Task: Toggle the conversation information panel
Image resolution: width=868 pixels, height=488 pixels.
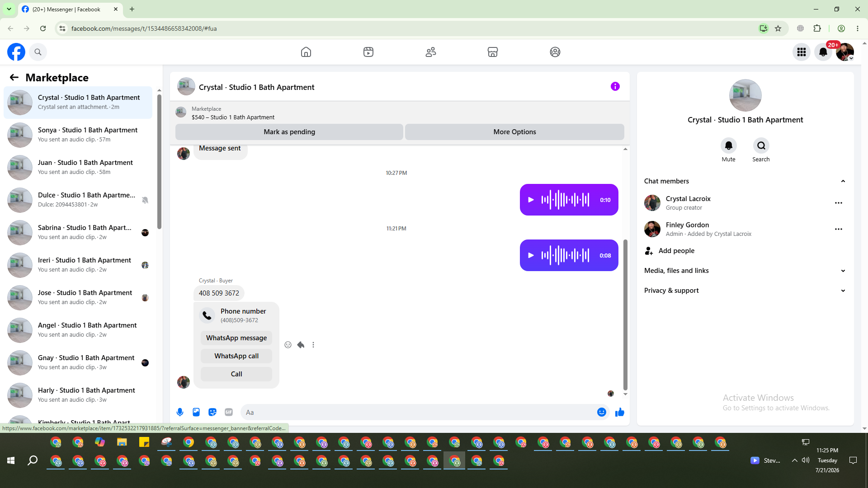Action: pos(615,86)
